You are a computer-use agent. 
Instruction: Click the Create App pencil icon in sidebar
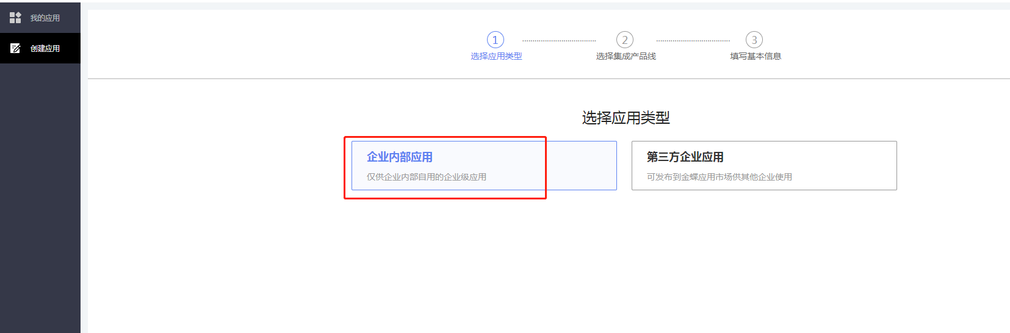click(x=15, y=48)
